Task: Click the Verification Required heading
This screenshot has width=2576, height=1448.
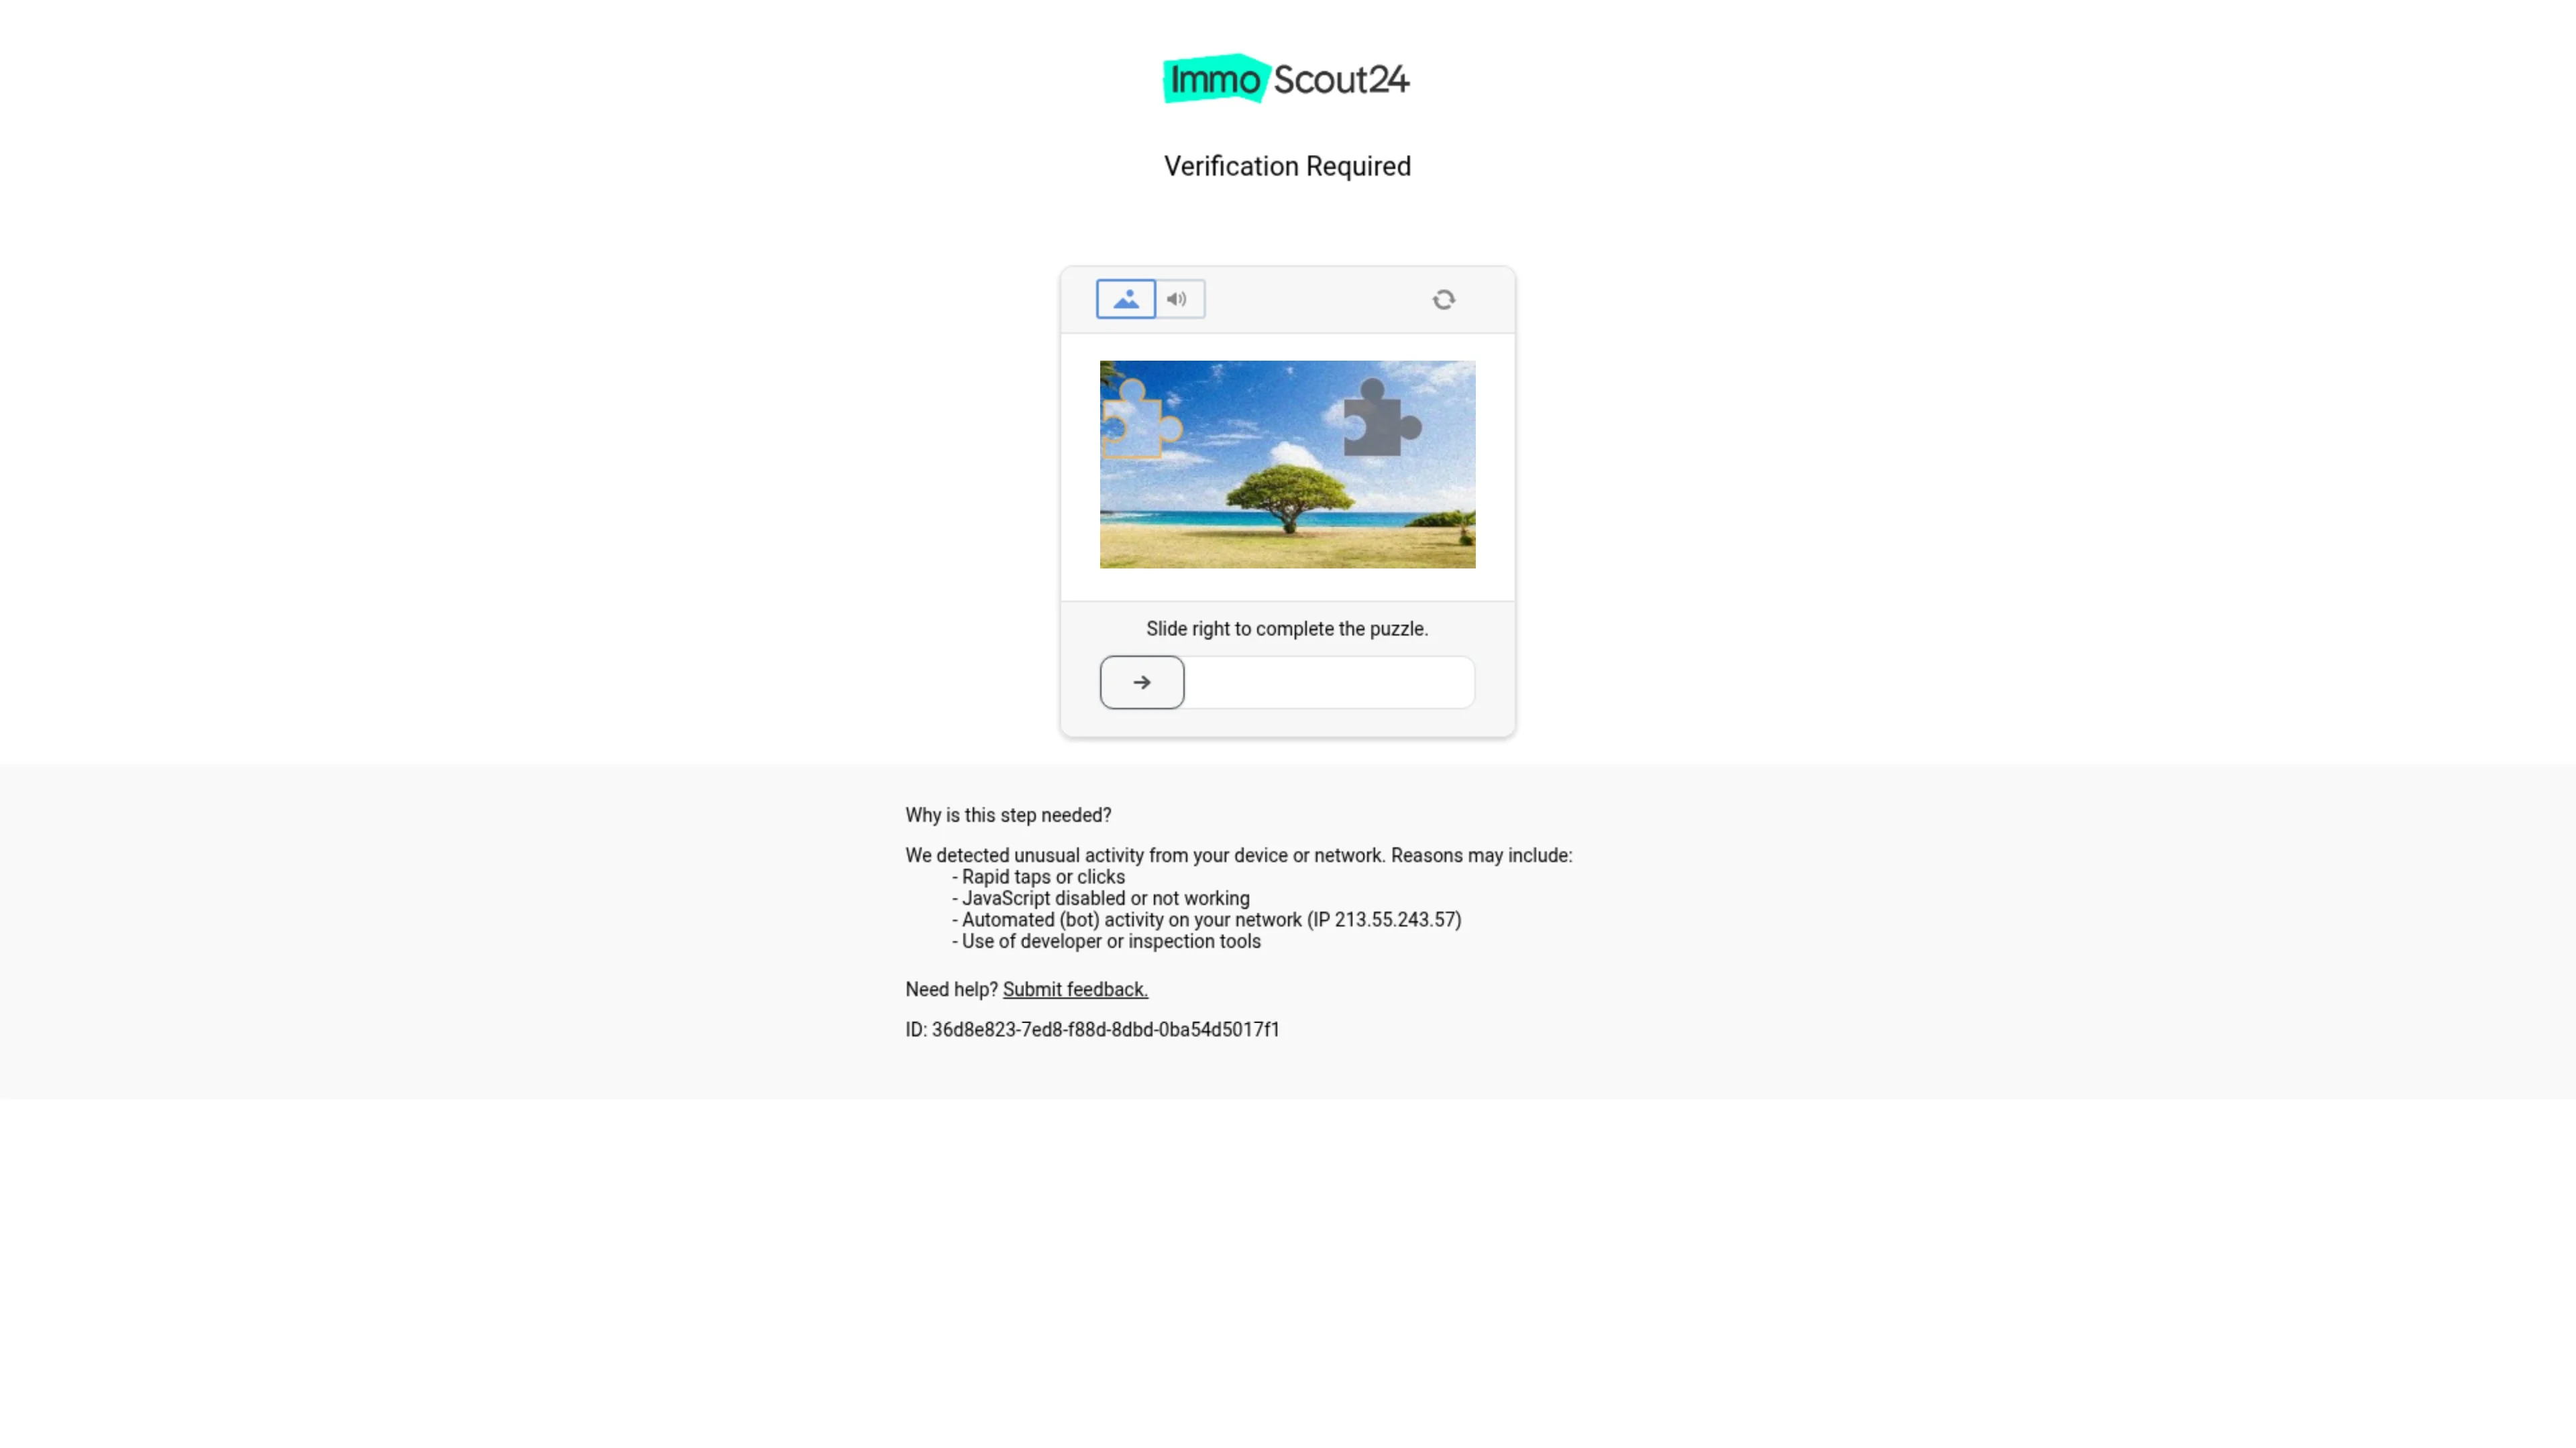Action: tap(1287, 166)
